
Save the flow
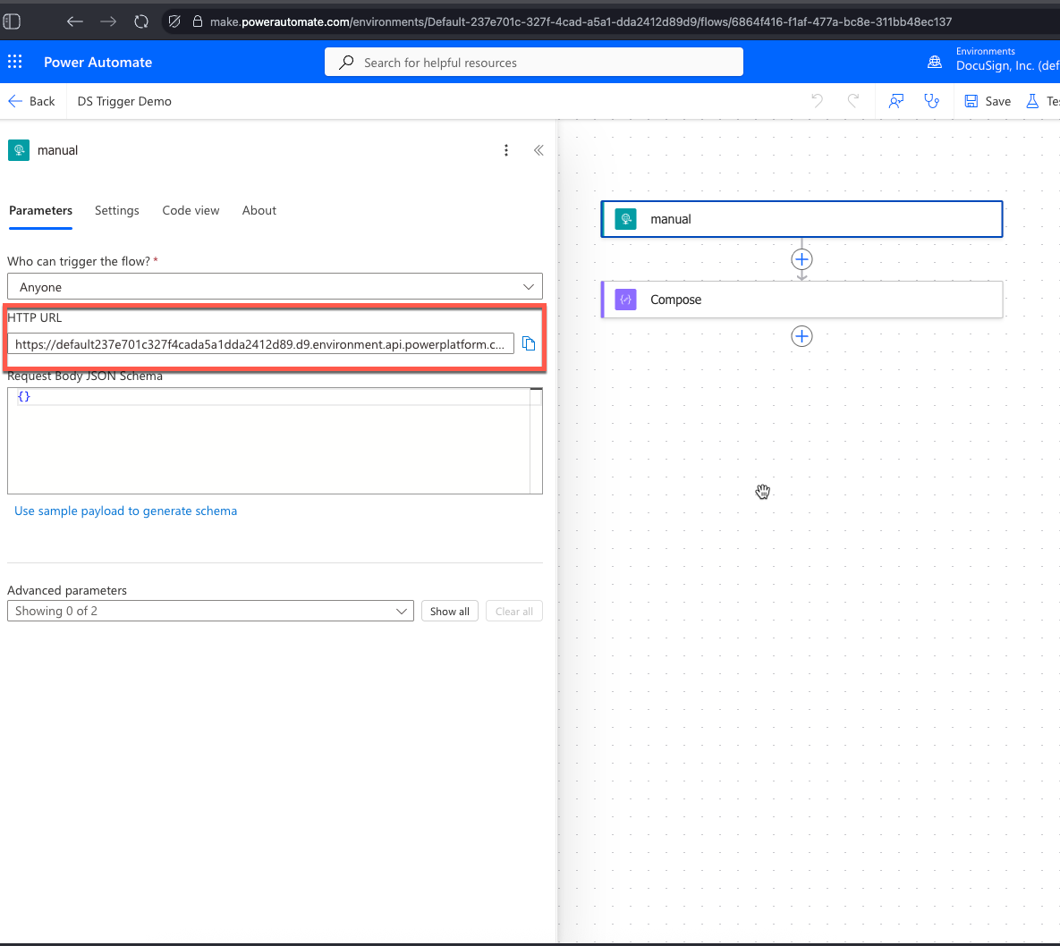point(986,101)
